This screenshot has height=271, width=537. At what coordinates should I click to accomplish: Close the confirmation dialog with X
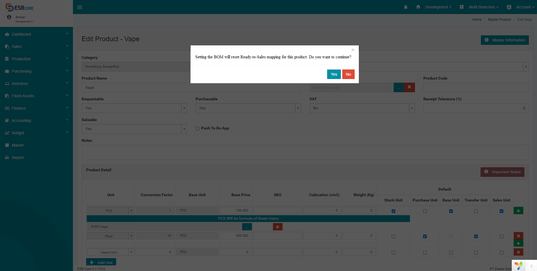353,50
